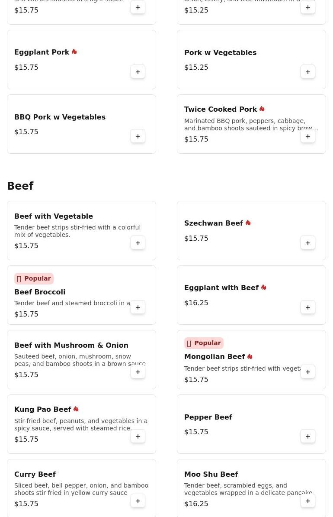Add Kung Pao Beef to cart

(138, 436)
